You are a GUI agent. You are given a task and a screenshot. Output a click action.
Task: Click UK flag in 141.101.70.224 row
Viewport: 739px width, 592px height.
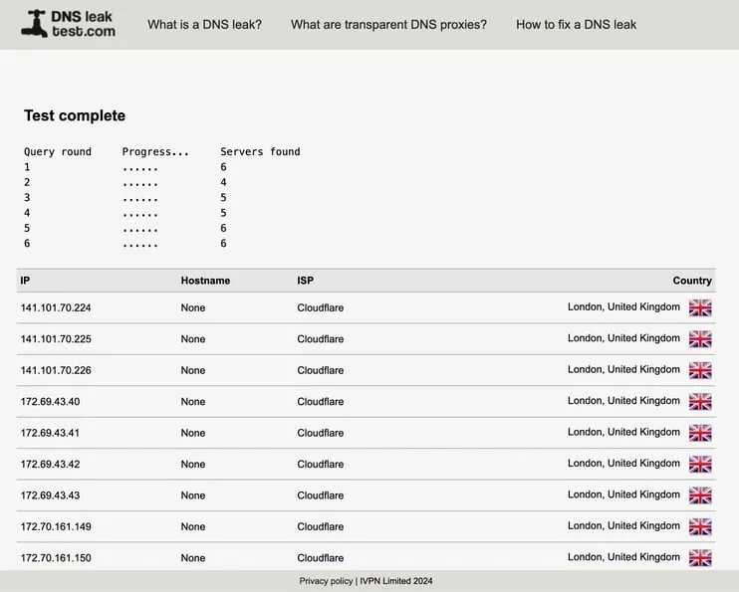(x=700, y=307)
